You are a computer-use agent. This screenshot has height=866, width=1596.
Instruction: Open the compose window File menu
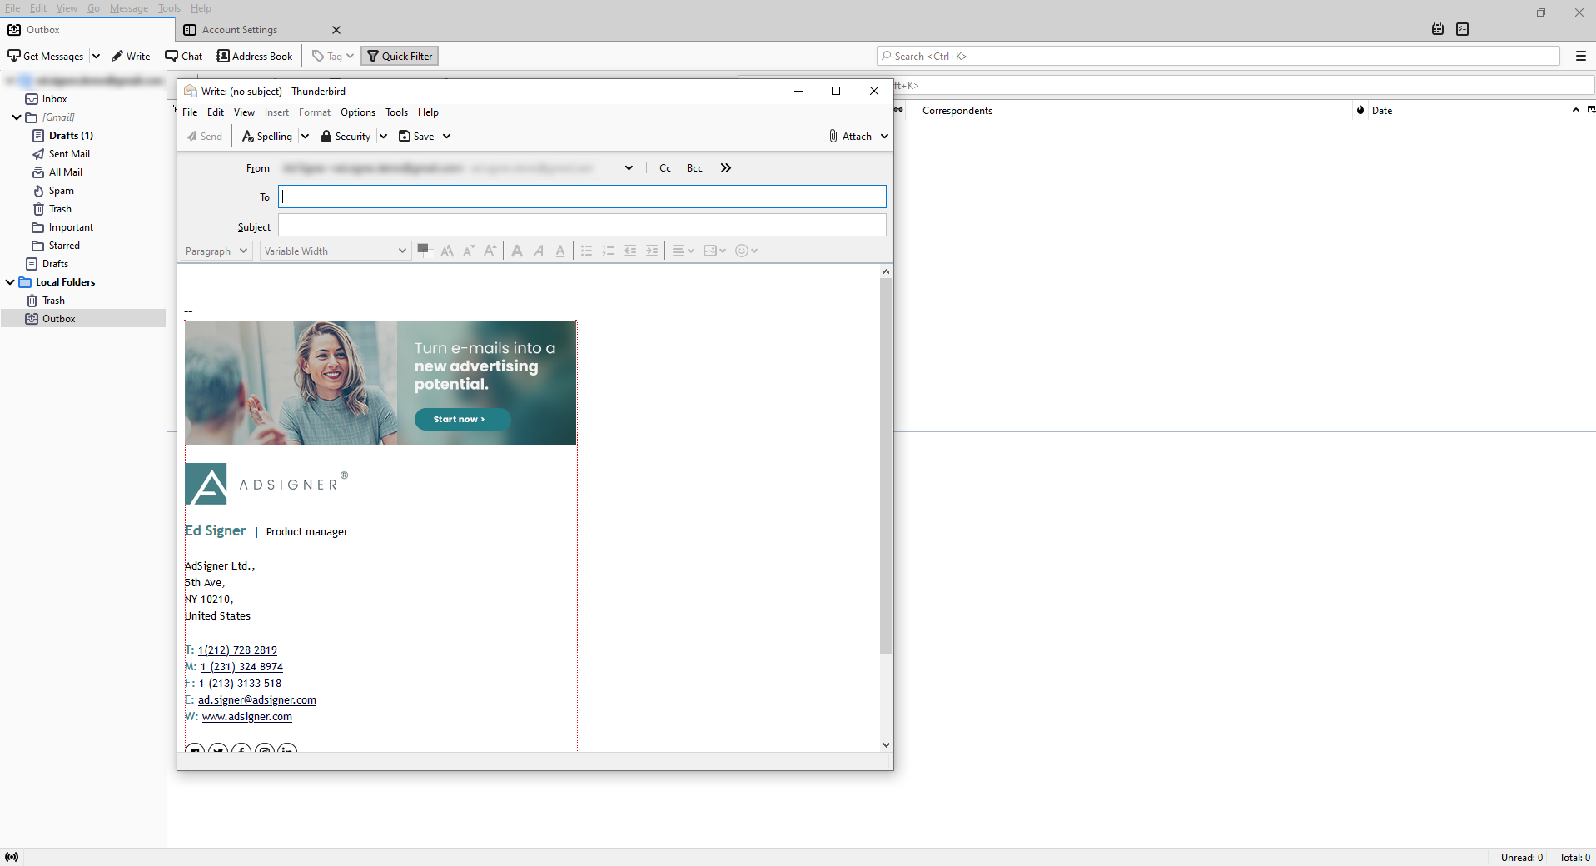pyautogui.click(x=190, y=112)
